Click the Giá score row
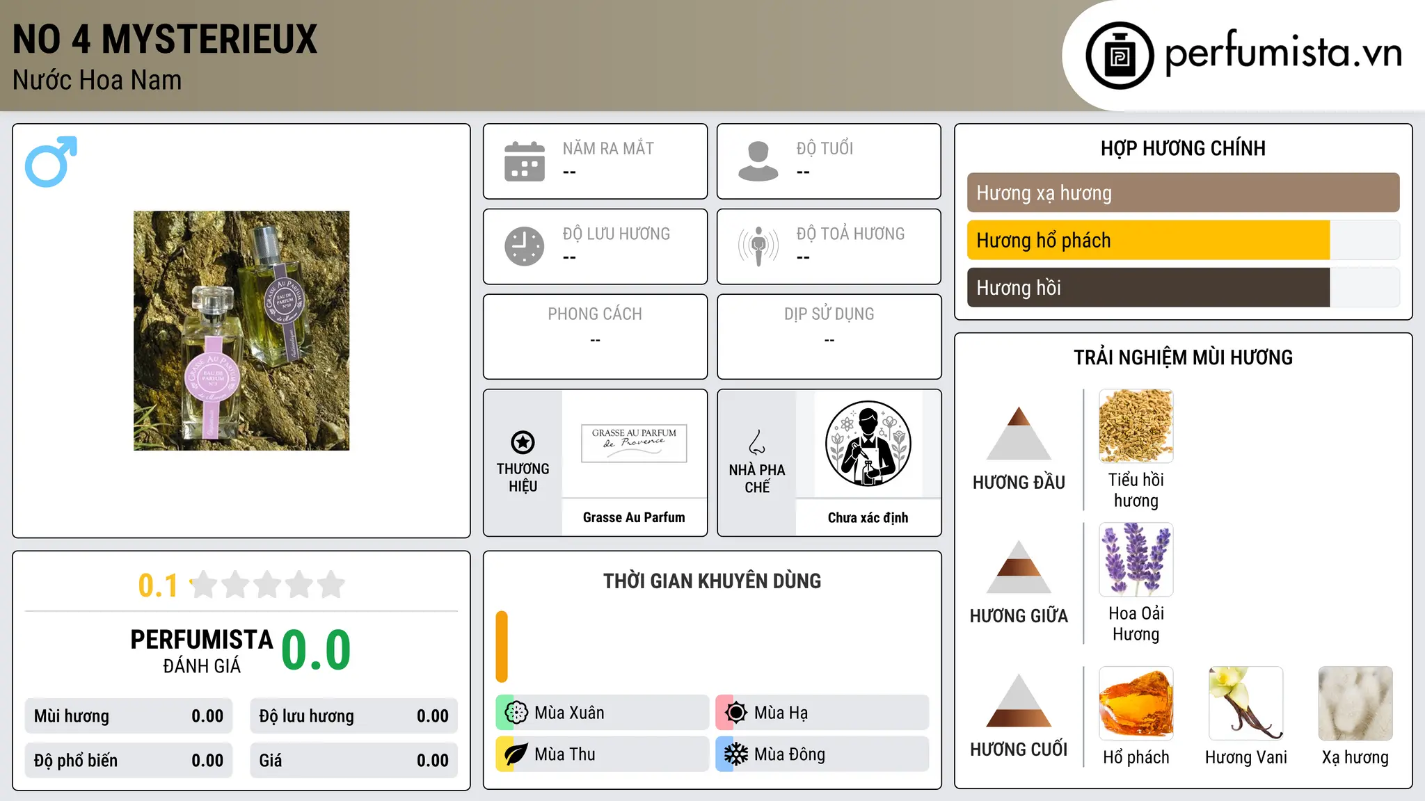This screenshot has height=801, width=1425. point(354,760)
